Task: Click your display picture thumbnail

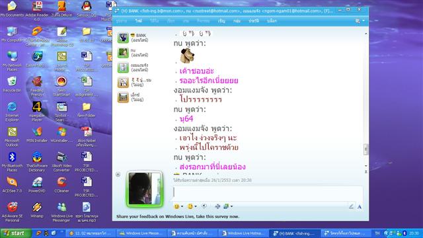Action: click(x=145, y=188)
